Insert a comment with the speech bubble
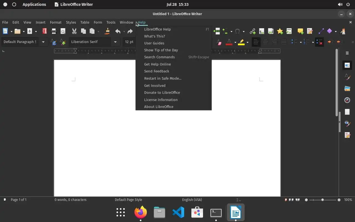355x222 pixels. pyautogui.click(x=300, y=31)
